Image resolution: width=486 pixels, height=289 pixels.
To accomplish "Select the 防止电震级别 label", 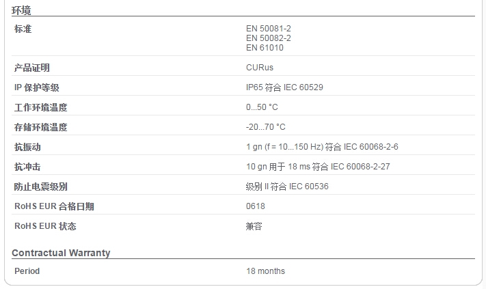I will (40, 187).
